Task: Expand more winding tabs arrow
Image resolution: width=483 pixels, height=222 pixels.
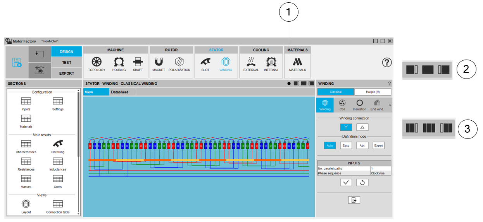Action: tap(390, 105)
